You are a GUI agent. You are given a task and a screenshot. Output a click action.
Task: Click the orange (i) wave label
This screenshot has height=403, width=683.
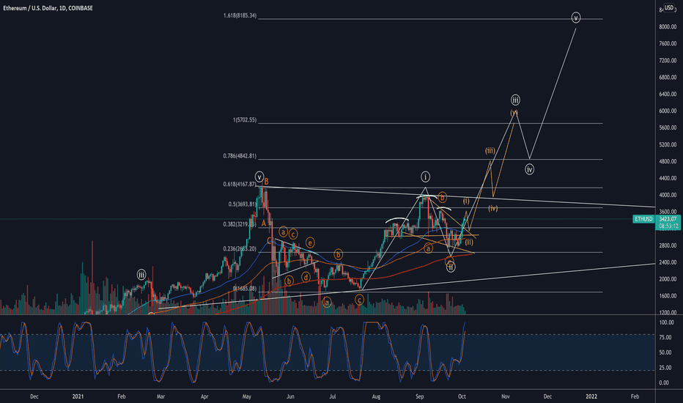pos(466,201)
